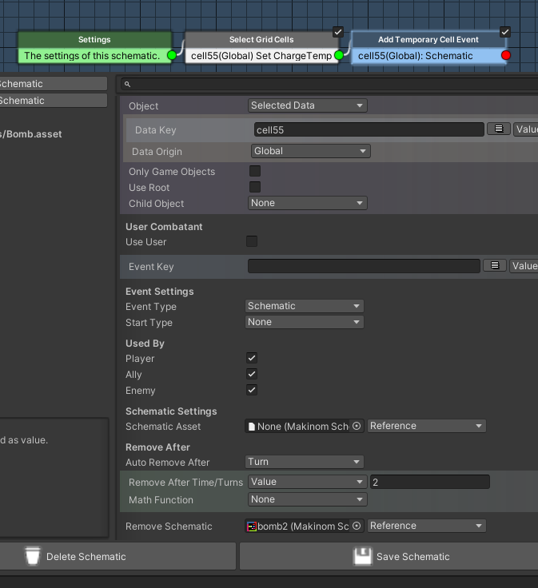Open the Start Type dropdown
The width and height of the screenshot is (538, 588).
(x=305, y=322)
